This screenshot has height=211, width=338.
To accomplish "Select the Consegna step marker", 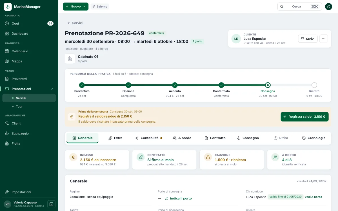I will 268,85.
